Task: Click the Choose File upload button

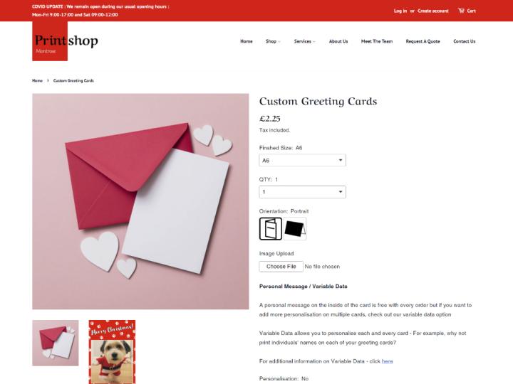Action: tap(281, 267)
